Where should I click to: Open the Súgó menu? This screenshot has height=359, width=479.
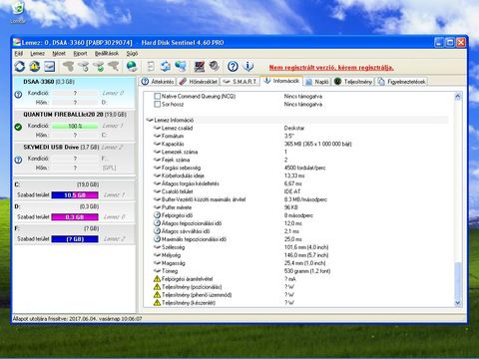(132, 53)
